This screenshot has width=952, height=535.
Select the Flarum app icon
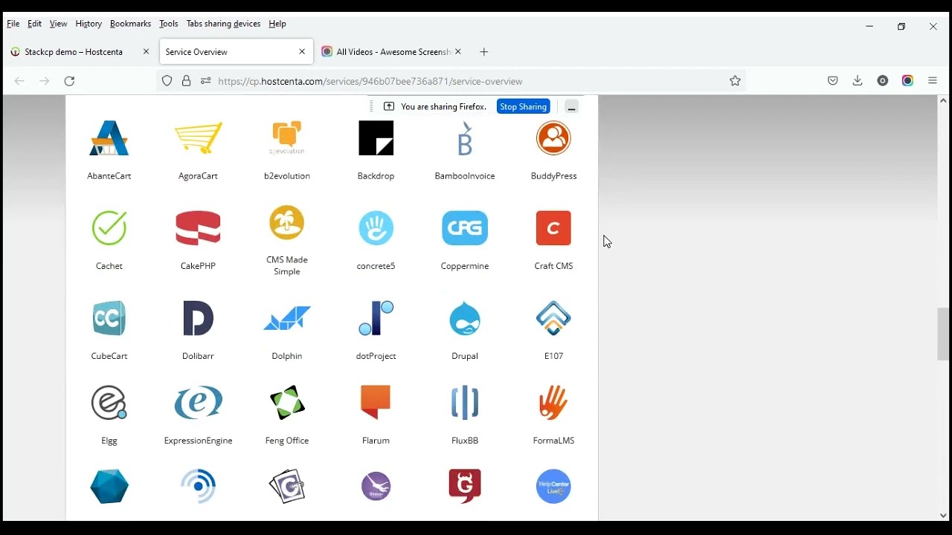376,403
